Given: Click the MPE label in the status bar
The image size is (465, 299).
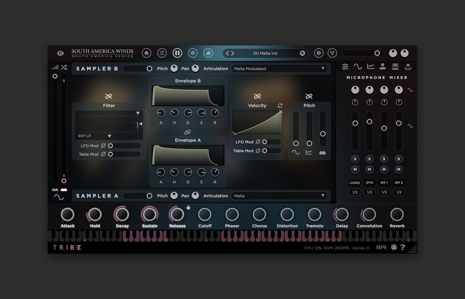Looking at the screenshot, I should tap(381, 248).
